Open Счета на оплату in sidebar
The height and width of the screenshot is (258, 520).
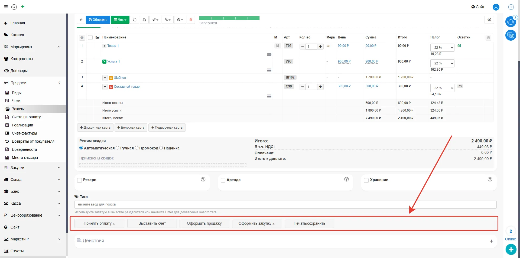26,117
